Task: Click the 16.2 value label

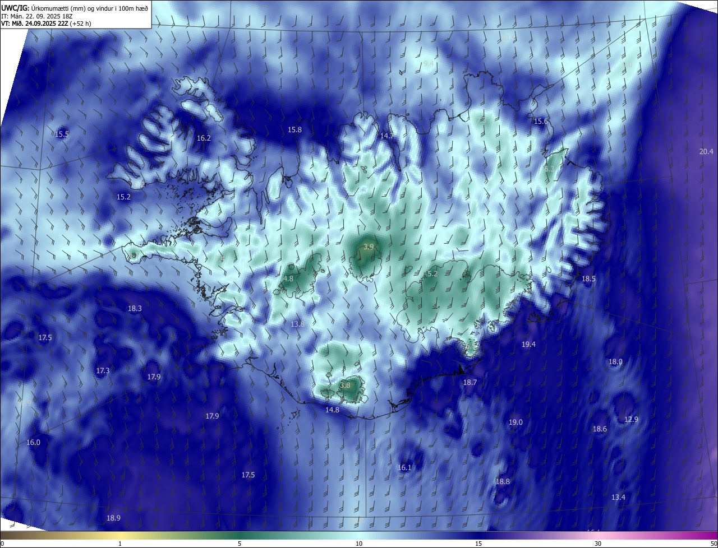Action: point(204,138)
